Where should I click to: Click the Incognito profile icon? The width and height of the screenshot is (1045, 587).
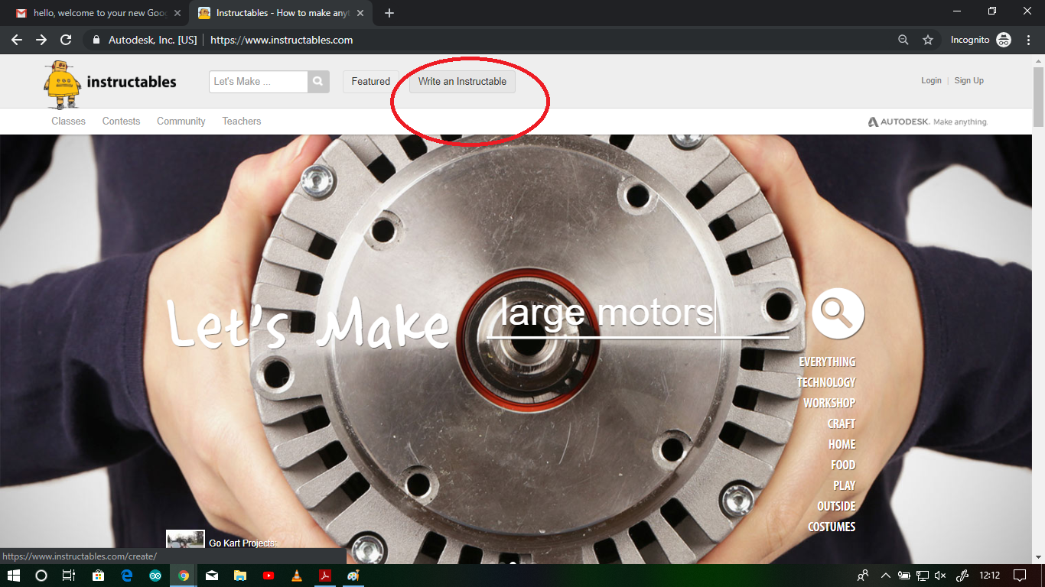click(1004, 40)
